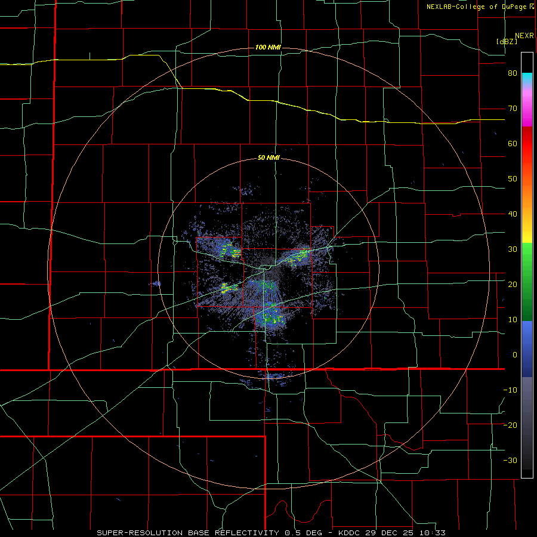The width and height of the screenshot is (537, 537).
Task: Click the 60 value on the dBZ scale
Action: pyautogui.click(x=513, y=143)
